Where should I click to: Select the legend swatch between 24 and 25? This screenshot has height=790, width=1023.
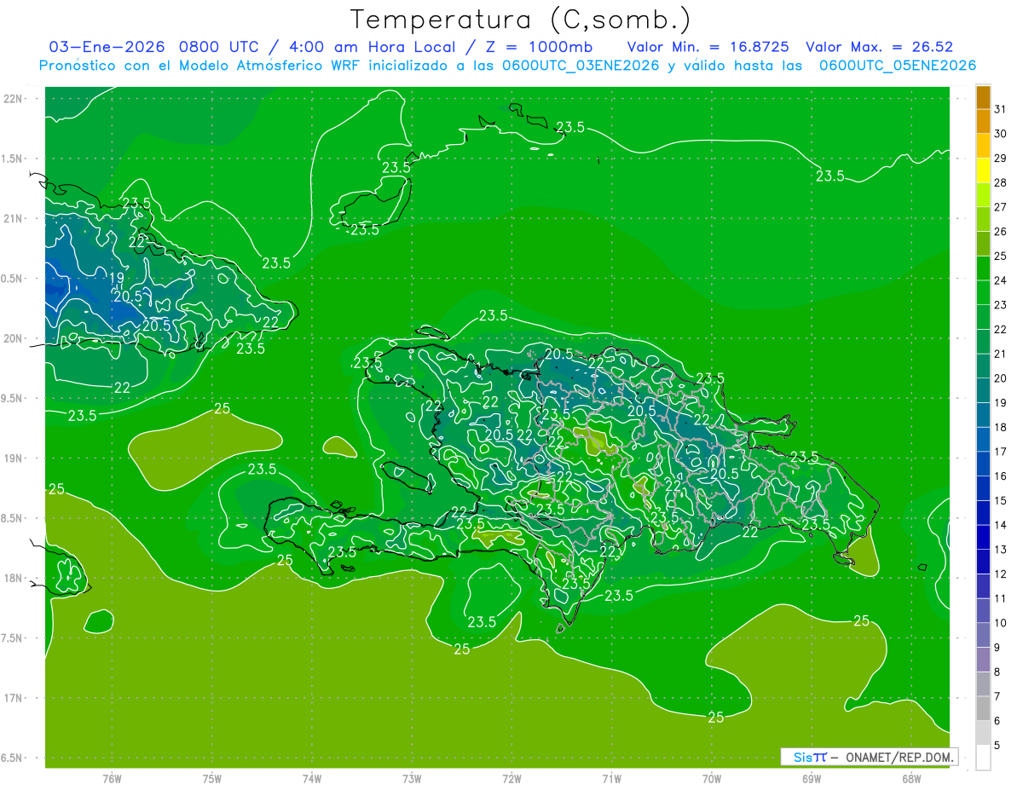point(983,268)
